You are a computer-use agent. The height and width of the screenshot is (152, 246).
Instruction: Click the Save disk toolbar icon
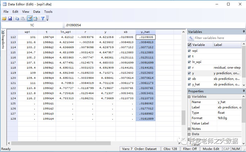tap(10, 19)
